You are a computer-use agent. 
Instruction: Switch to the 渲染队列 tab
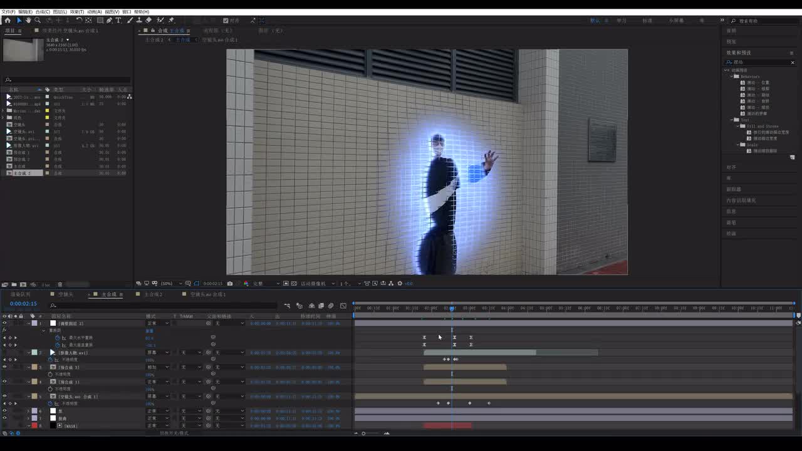21,294
